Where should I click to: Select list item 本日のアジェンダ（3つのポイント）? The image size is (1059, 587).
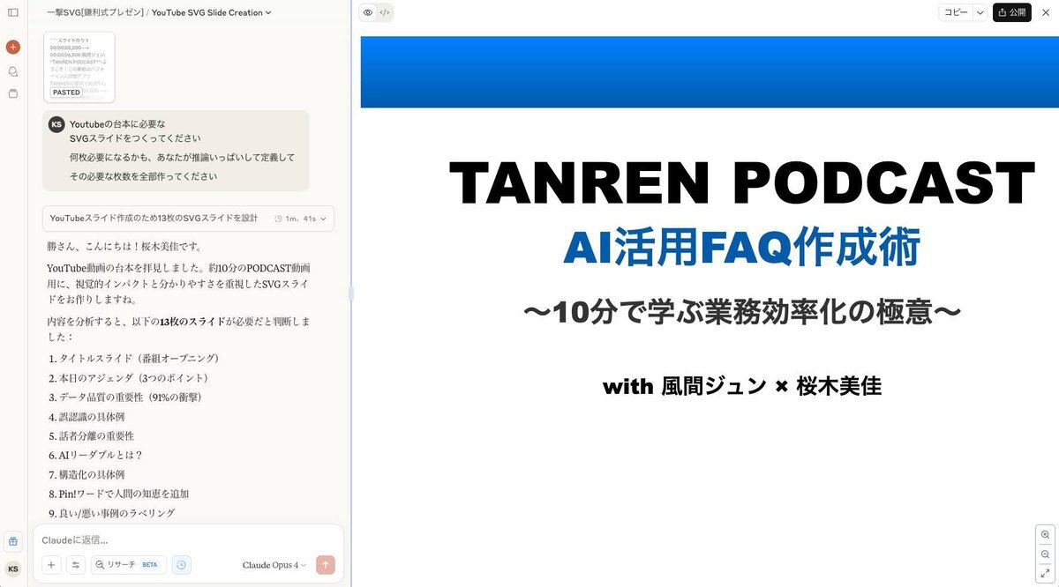(134, 377)
